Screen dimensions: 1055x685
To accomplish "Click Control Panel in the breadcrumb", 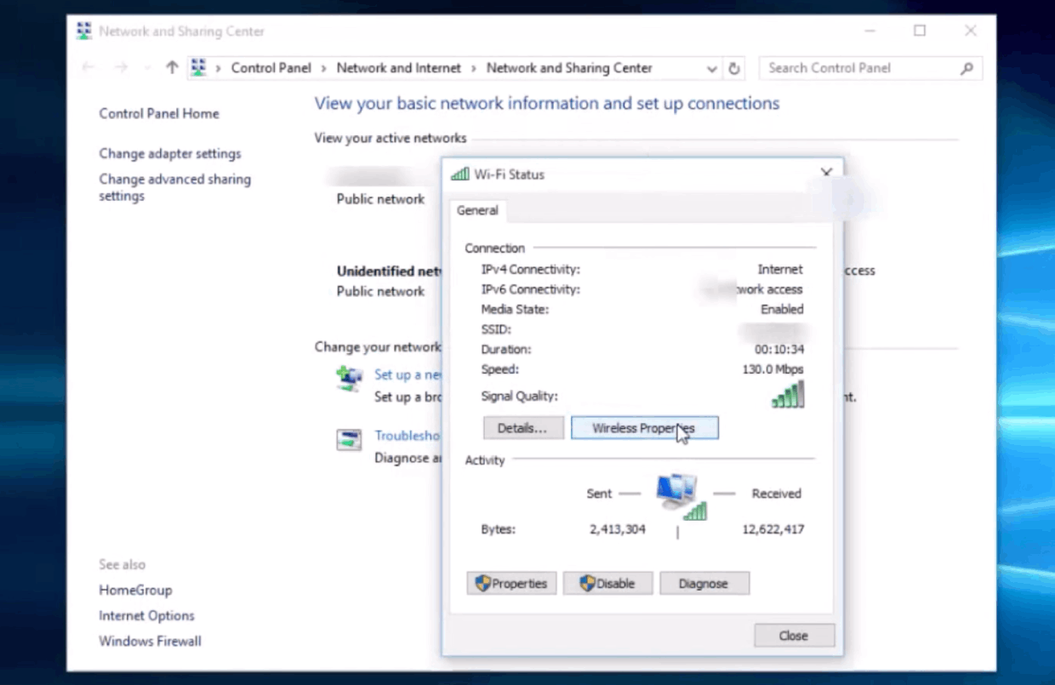I will (271, 68).
